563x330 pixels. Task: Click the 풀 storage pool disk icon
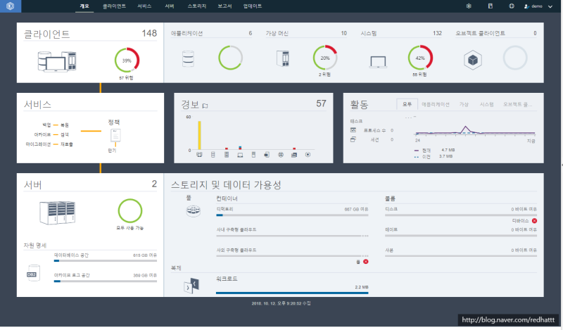coord(193,211)
